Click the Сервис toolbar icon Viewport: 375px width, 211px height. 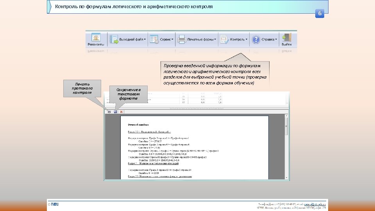(154, 39)
